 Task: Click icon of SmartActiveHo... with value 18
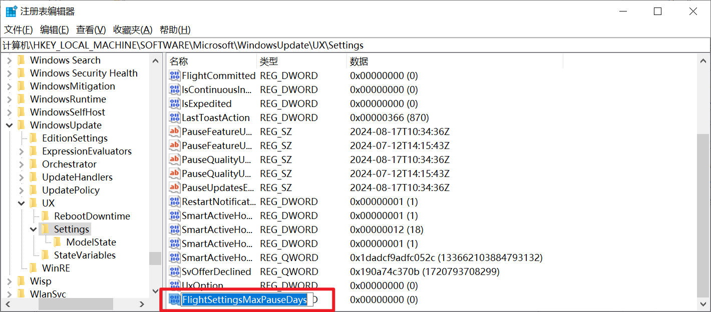coord(174,229)
